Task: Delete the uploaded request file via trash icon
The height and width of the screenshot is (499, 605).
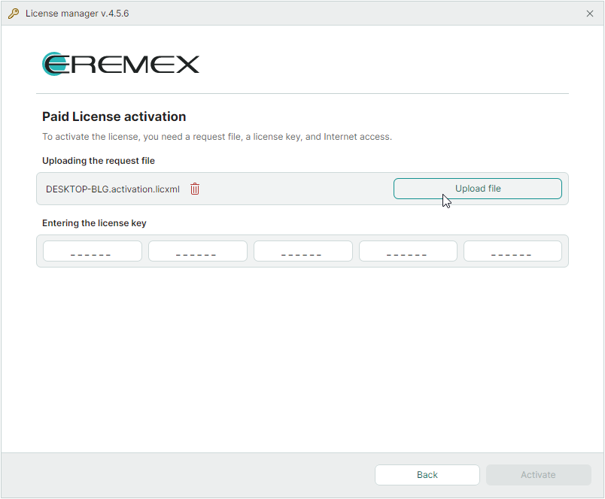Action: (x=195, y=189)
